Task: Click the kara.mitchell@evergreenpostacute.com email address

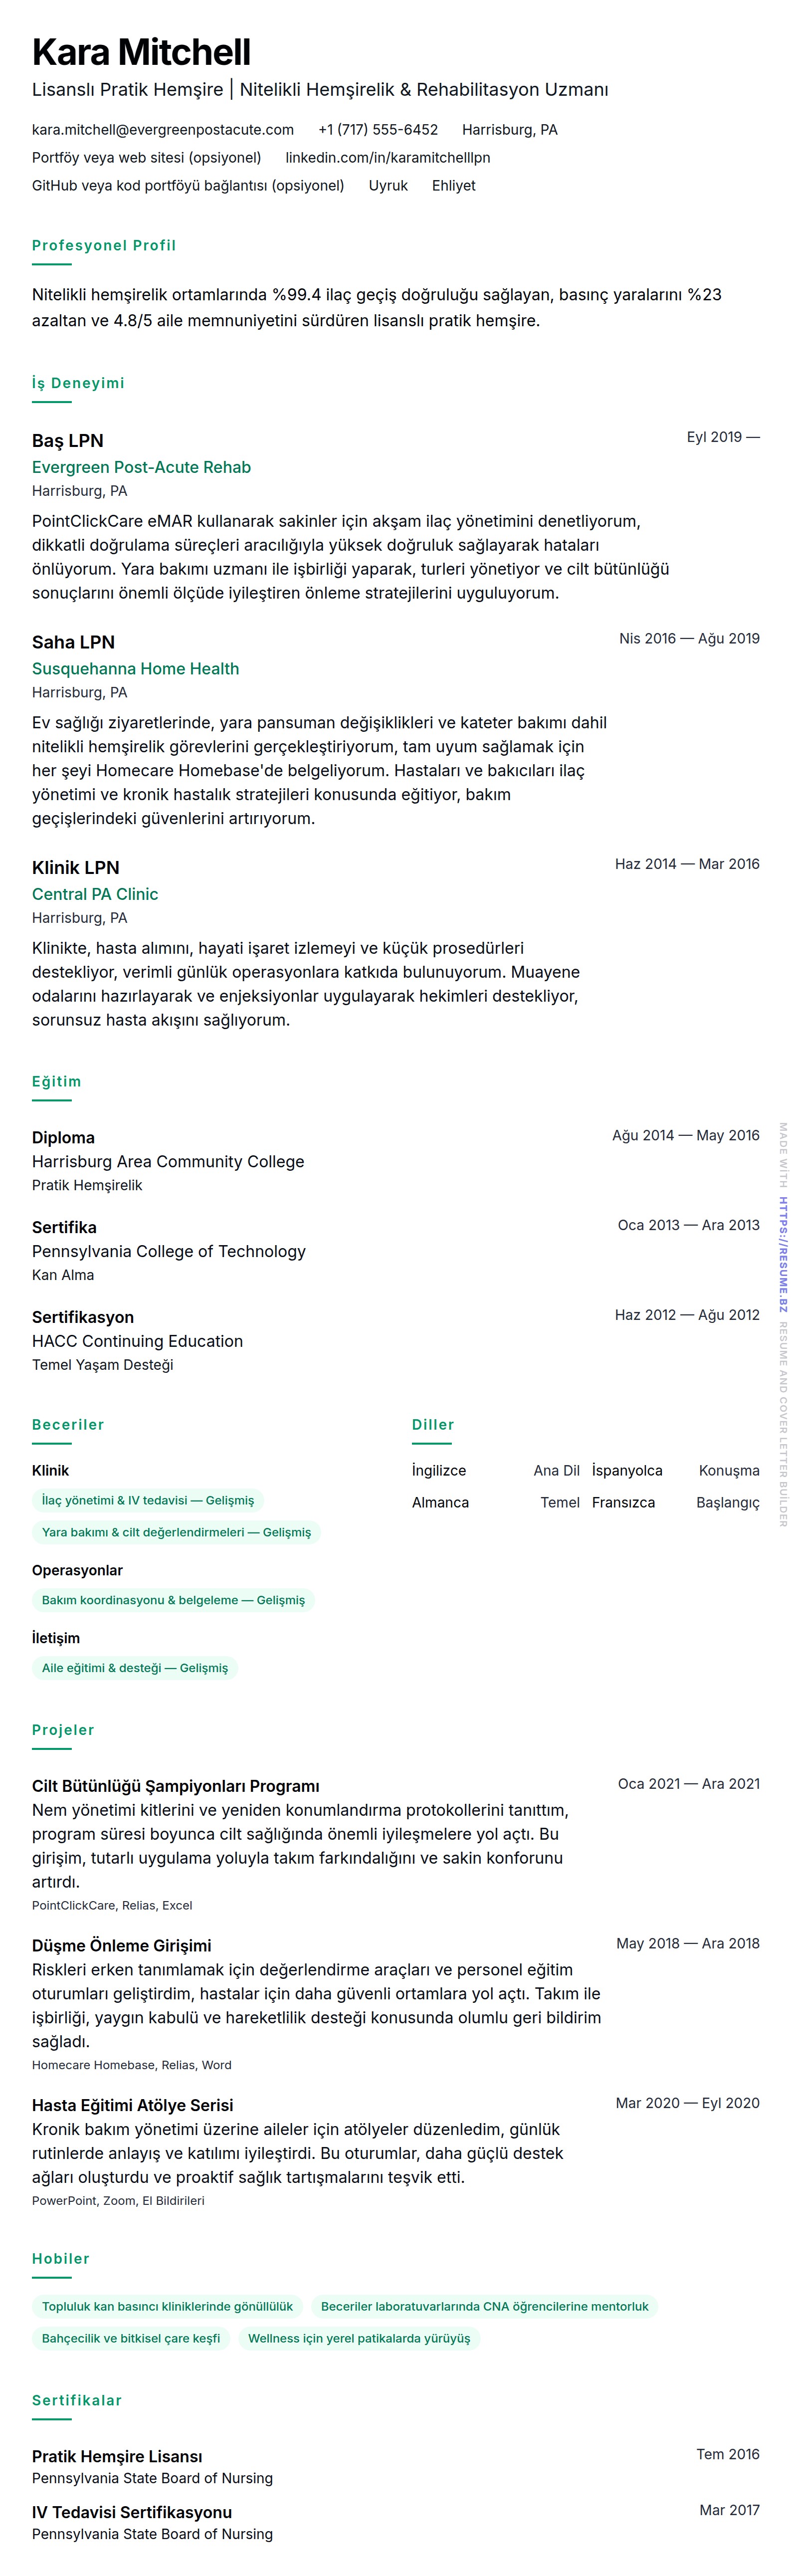Action: pyautogui.click(x=163, y=130)
